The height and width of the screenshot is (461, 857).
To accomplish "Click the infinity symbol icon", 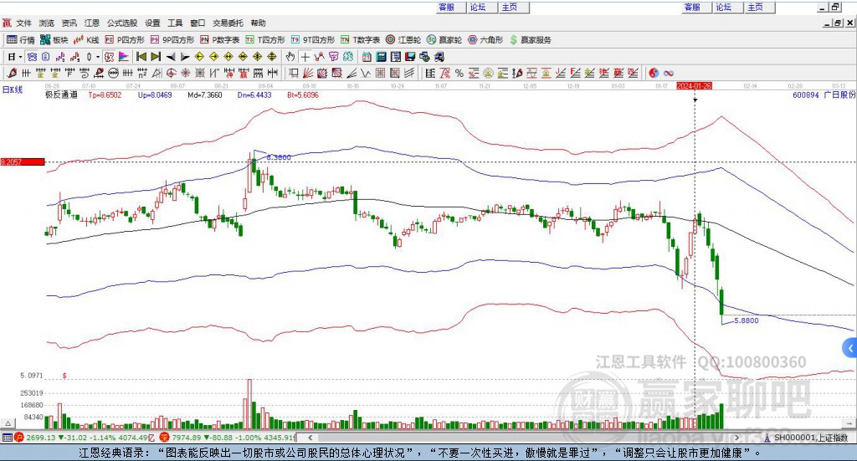I will [669, 73].
